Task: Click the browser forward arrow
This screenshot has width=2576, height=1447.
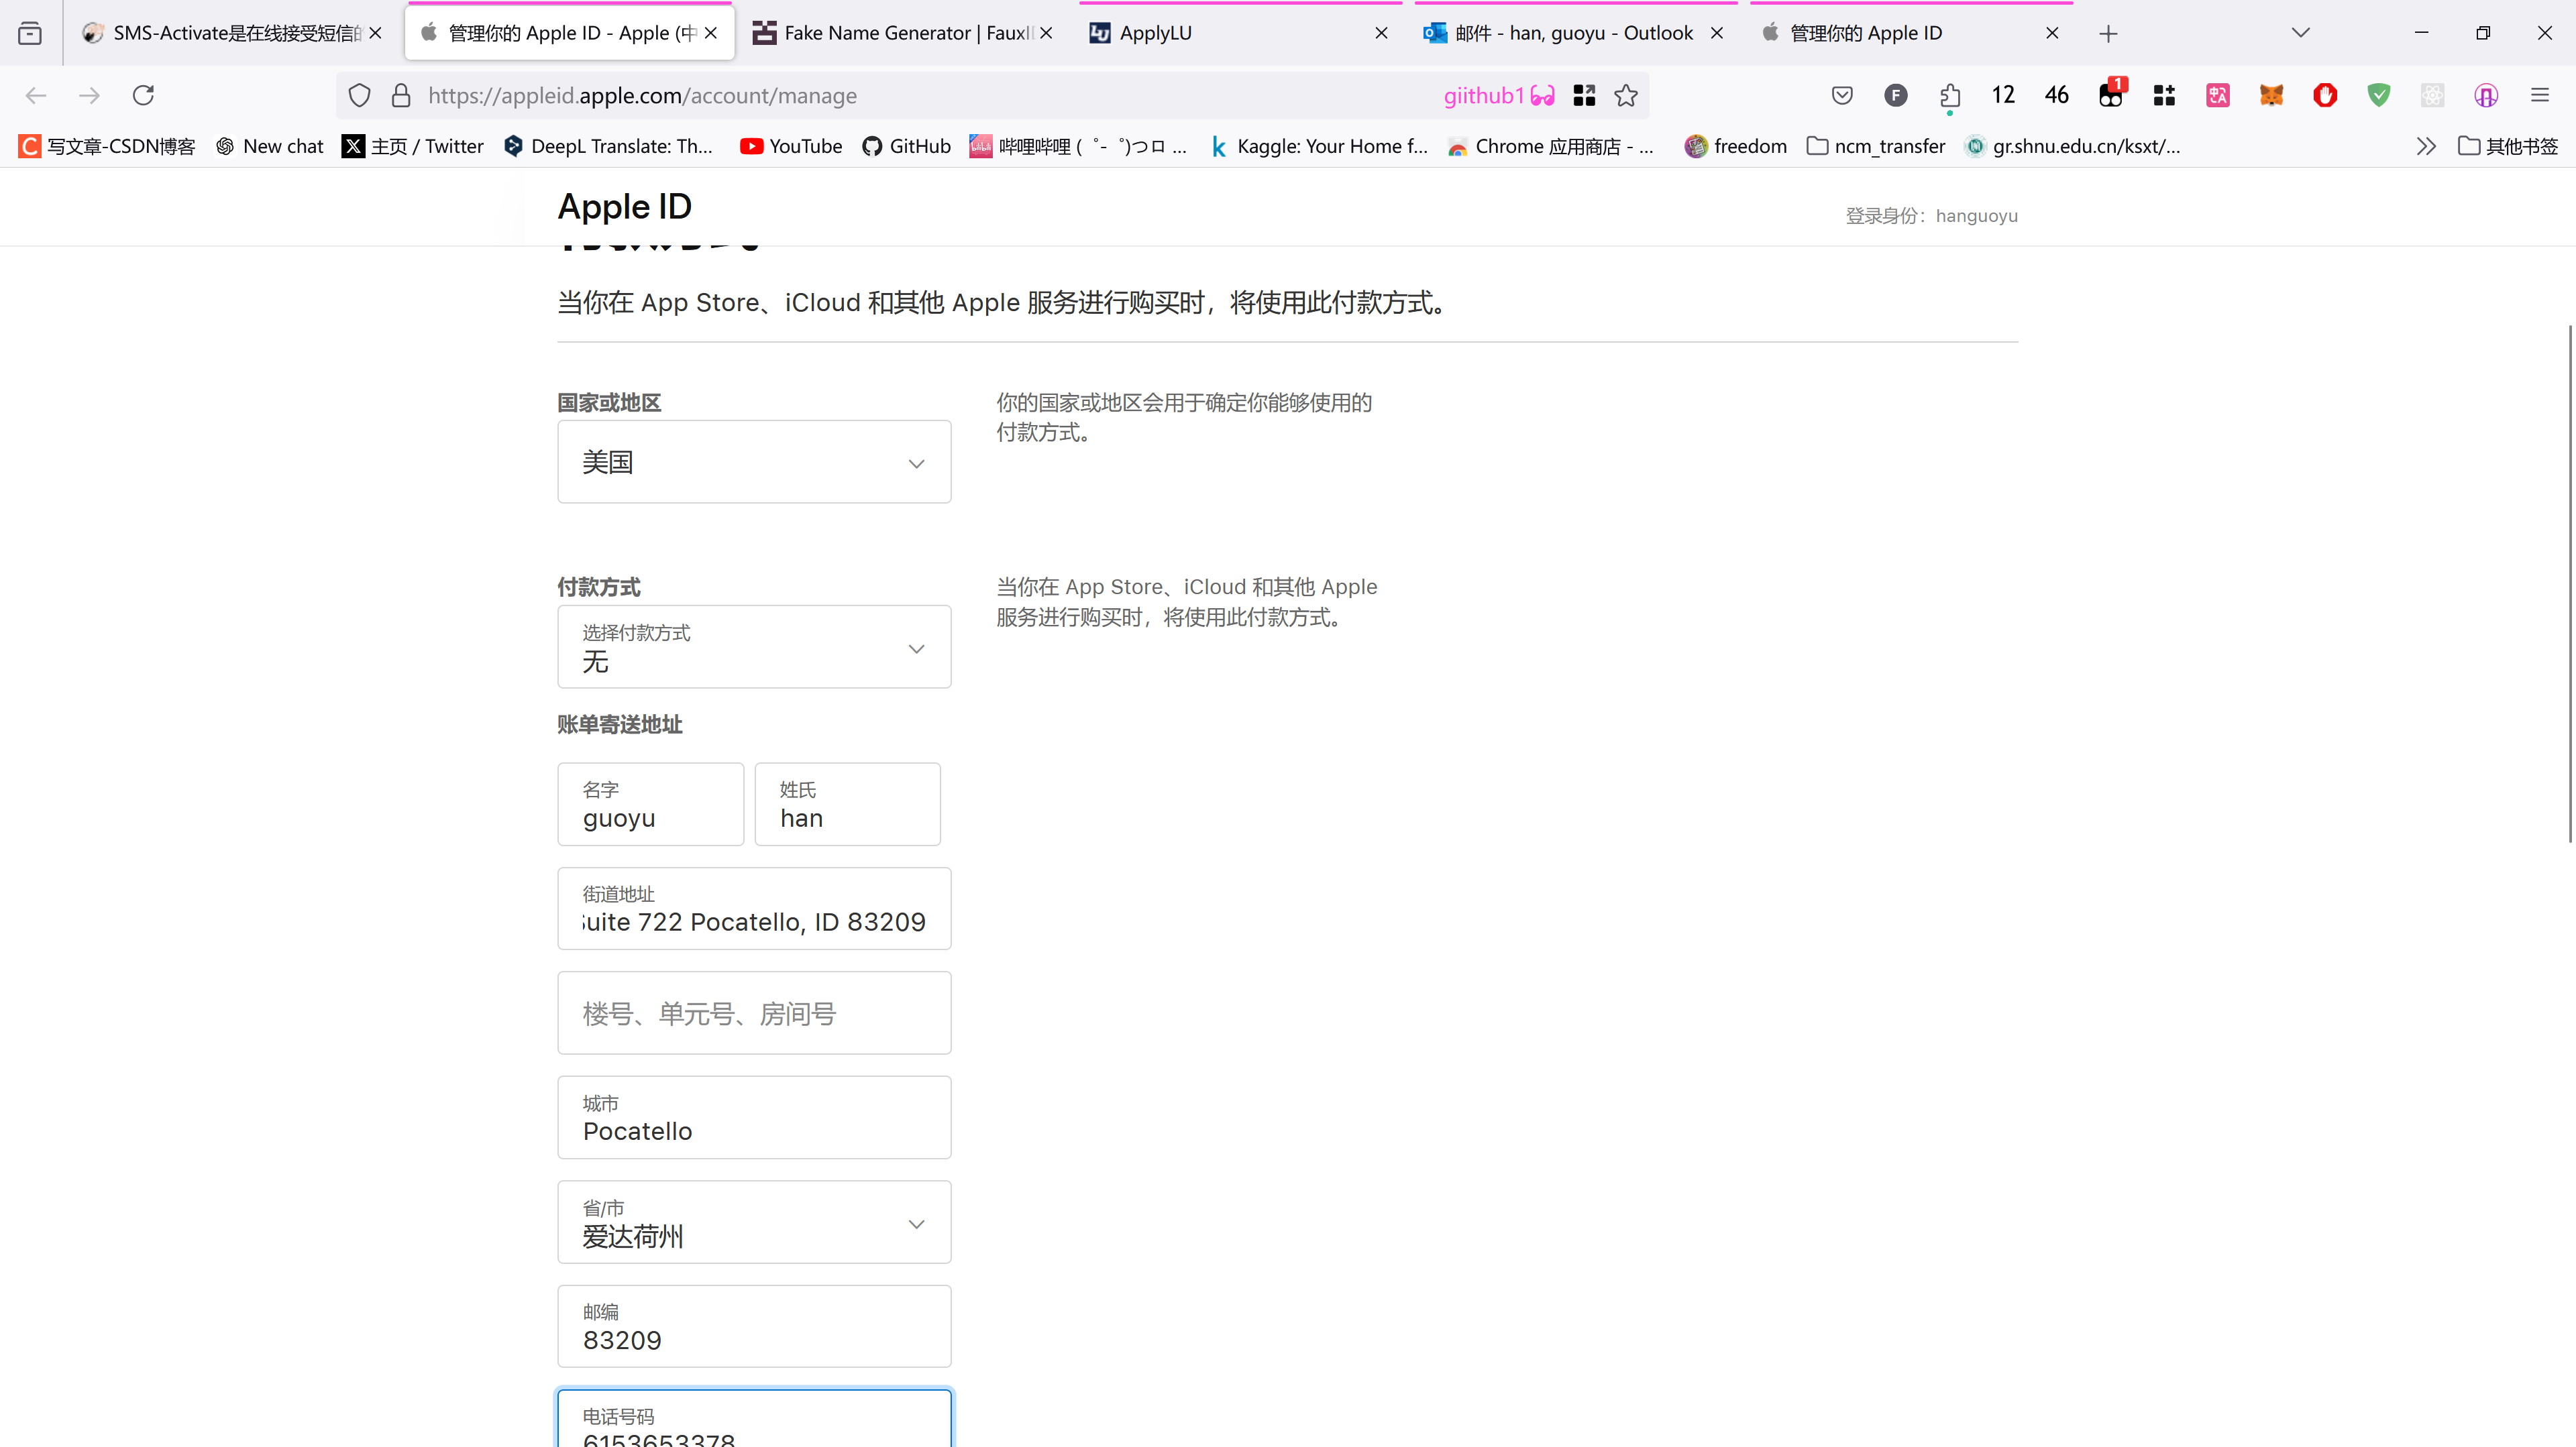Action: click(x=89, y=95)
